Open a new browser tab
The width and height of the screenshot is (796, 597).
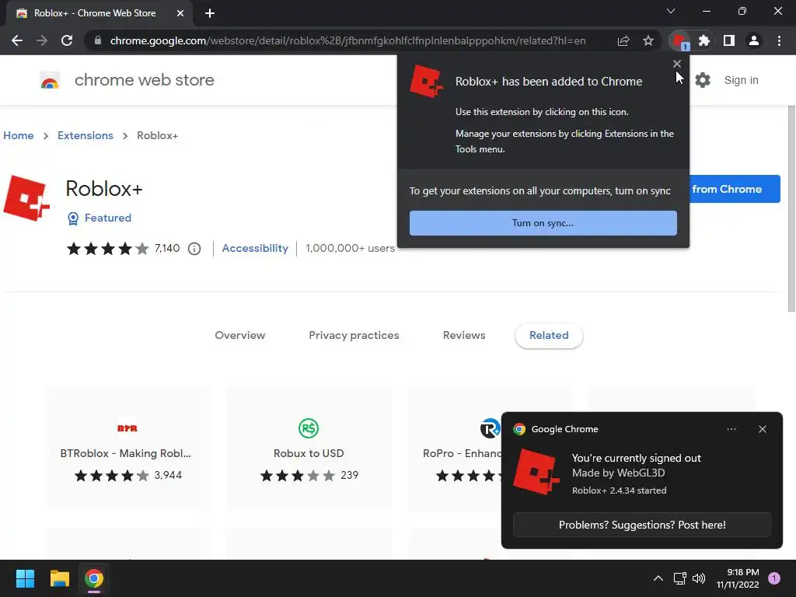point(210,13)
